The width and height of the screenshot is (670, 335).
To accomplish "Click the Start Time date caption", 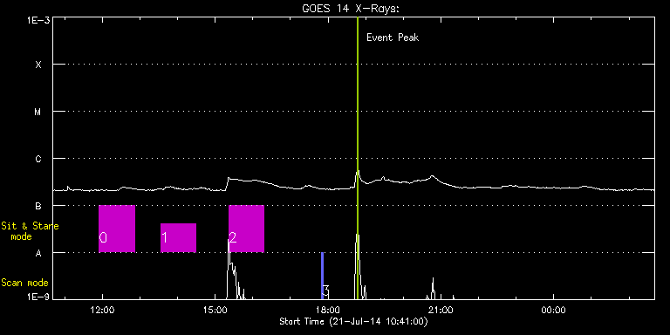I will 354,321.
